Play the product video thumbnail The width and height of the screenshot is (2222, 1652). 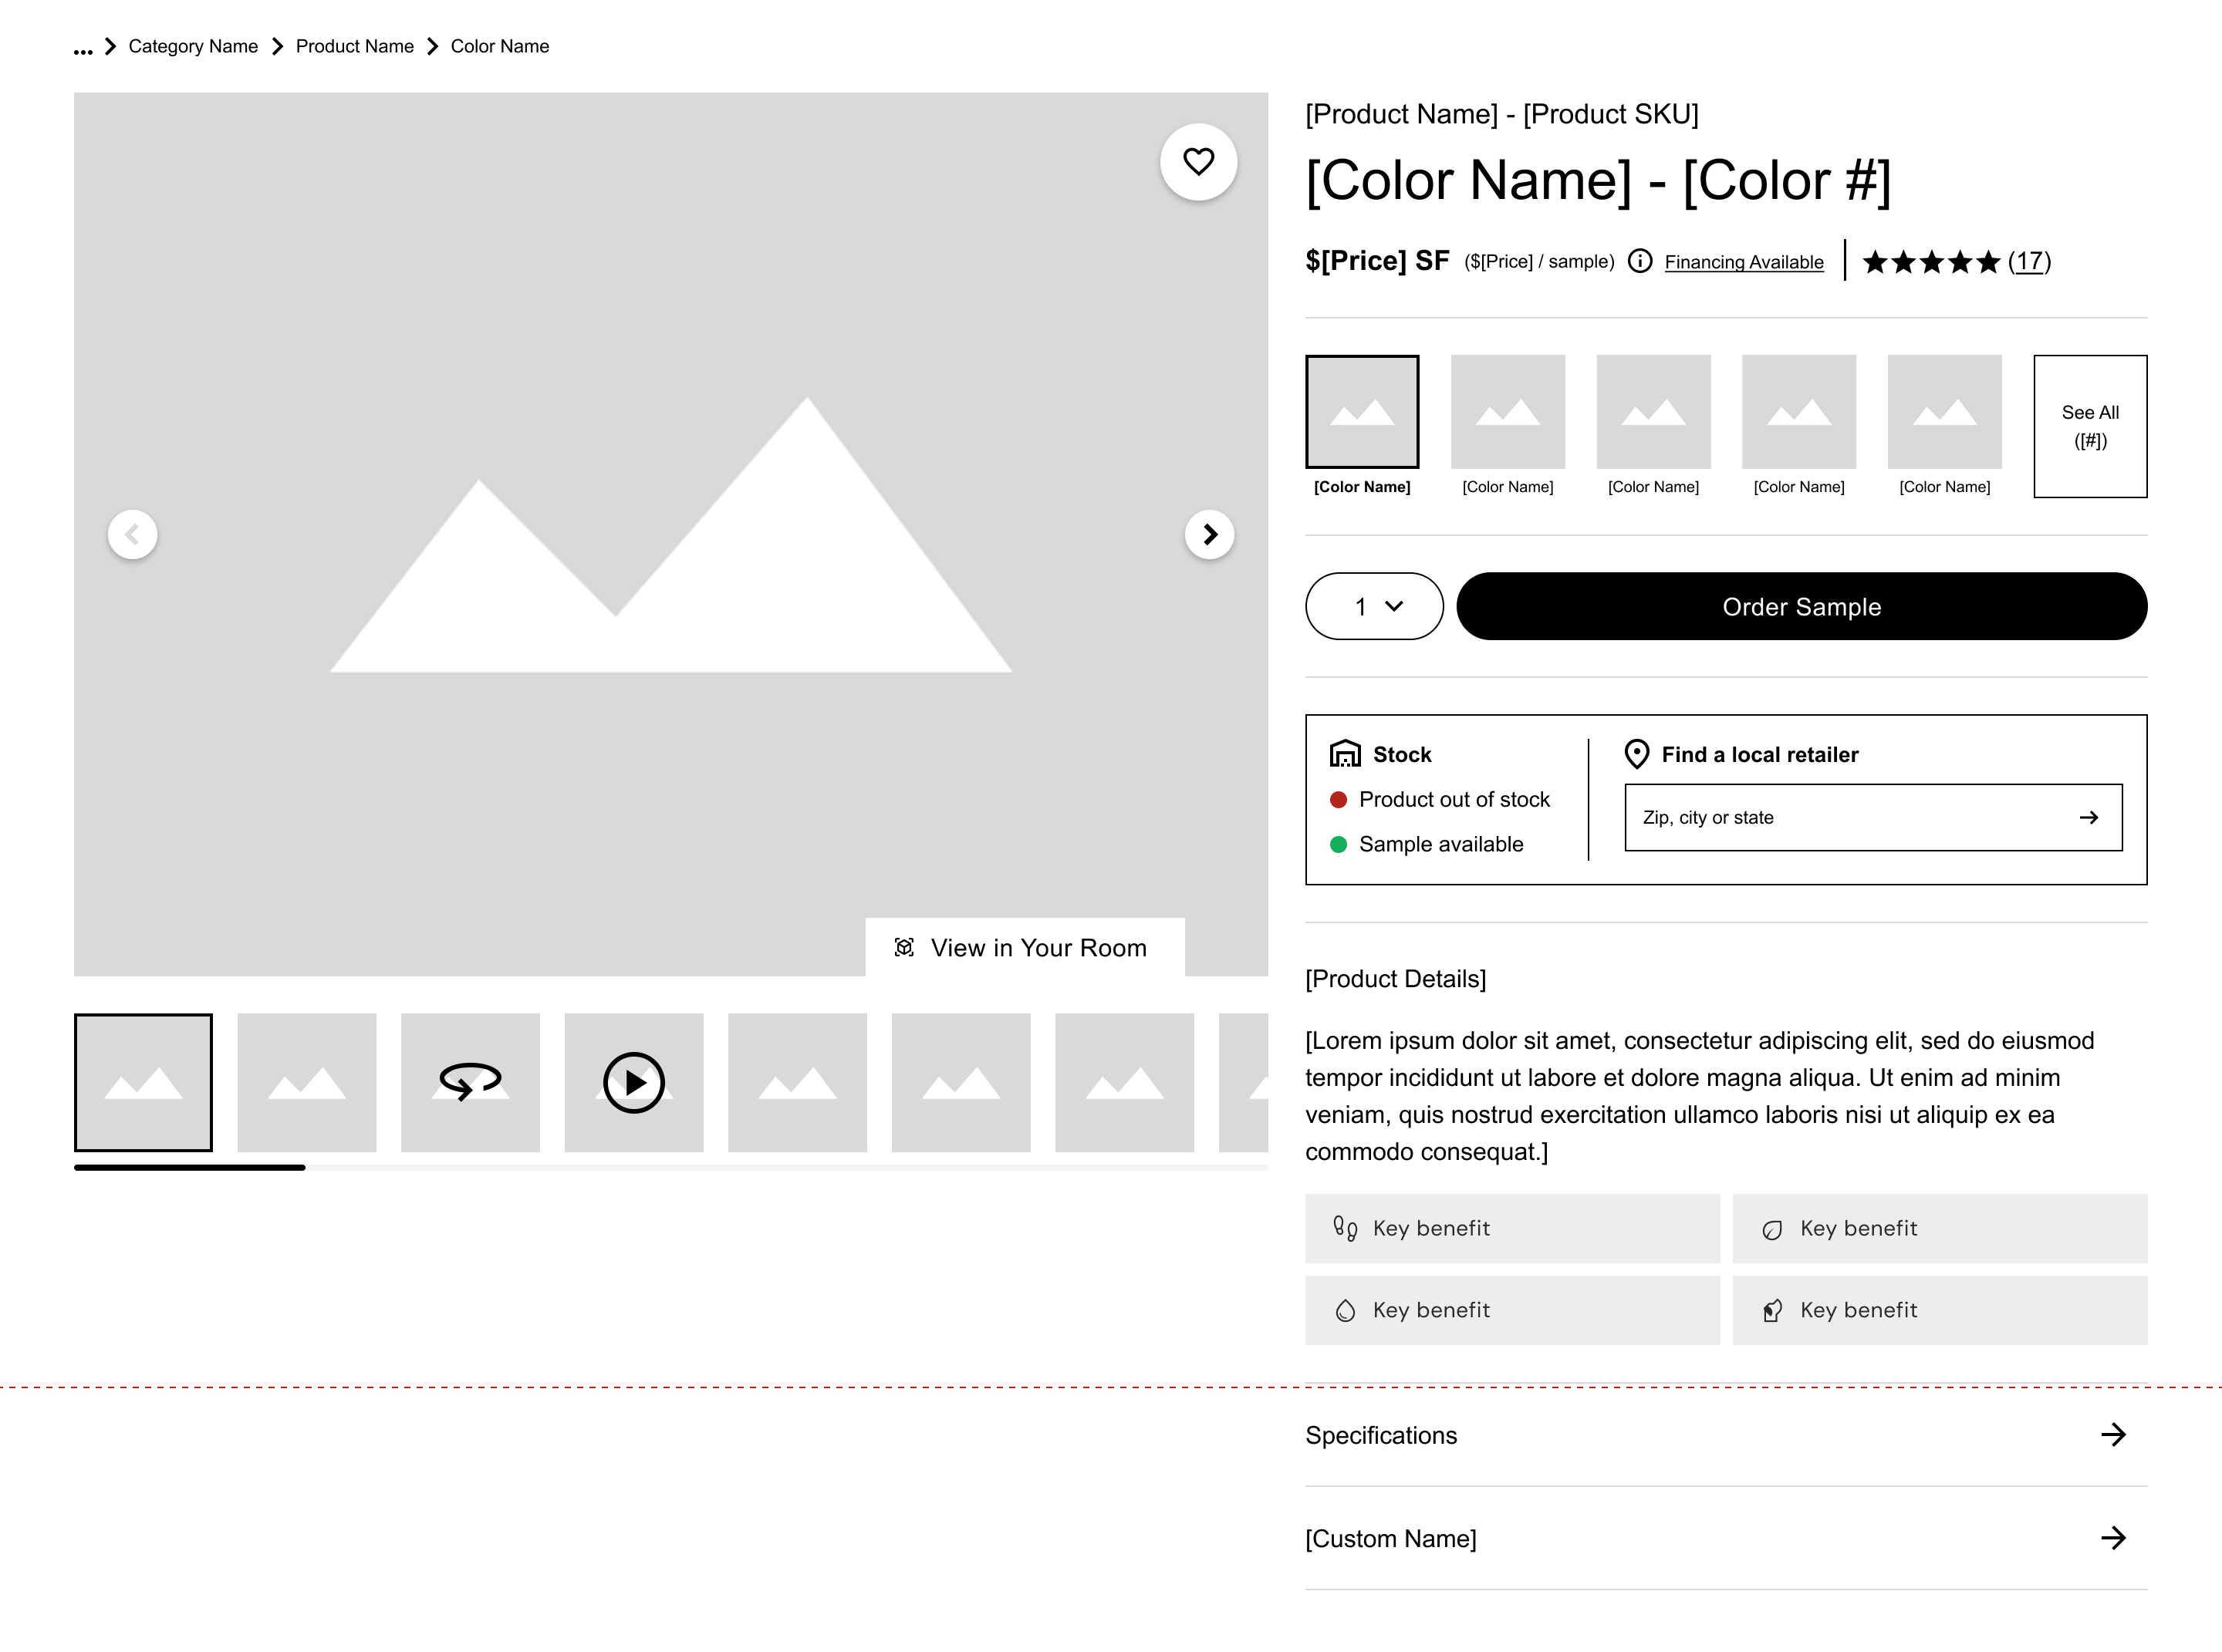(633, 1082)
